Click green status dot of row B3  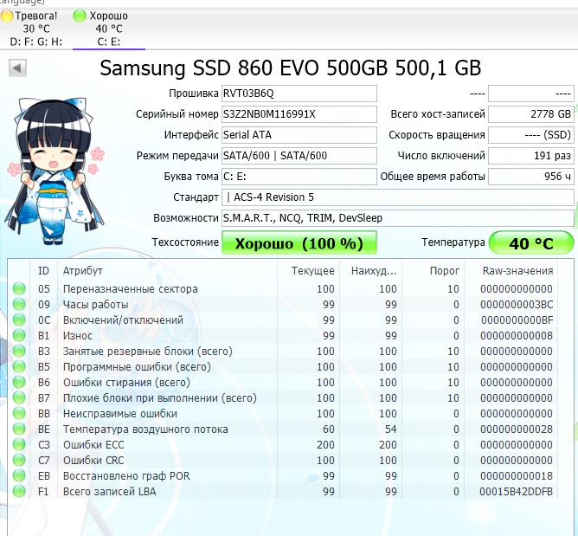[x=19, y=351]
